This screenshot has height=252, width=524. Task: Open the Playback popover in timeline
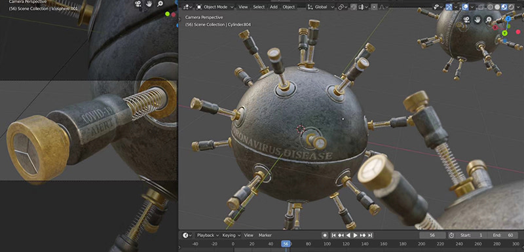(x=208, y=235)
